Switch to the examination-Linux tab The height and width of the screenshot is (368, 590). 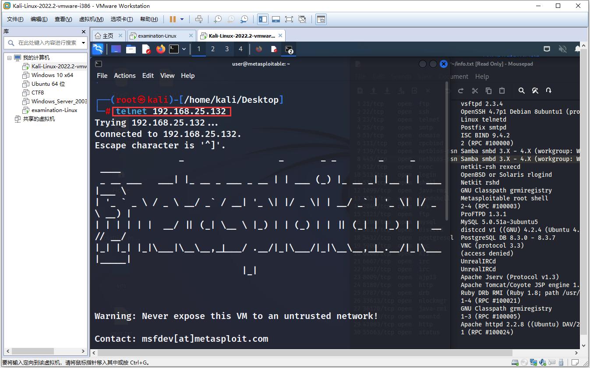pos(157,36)
